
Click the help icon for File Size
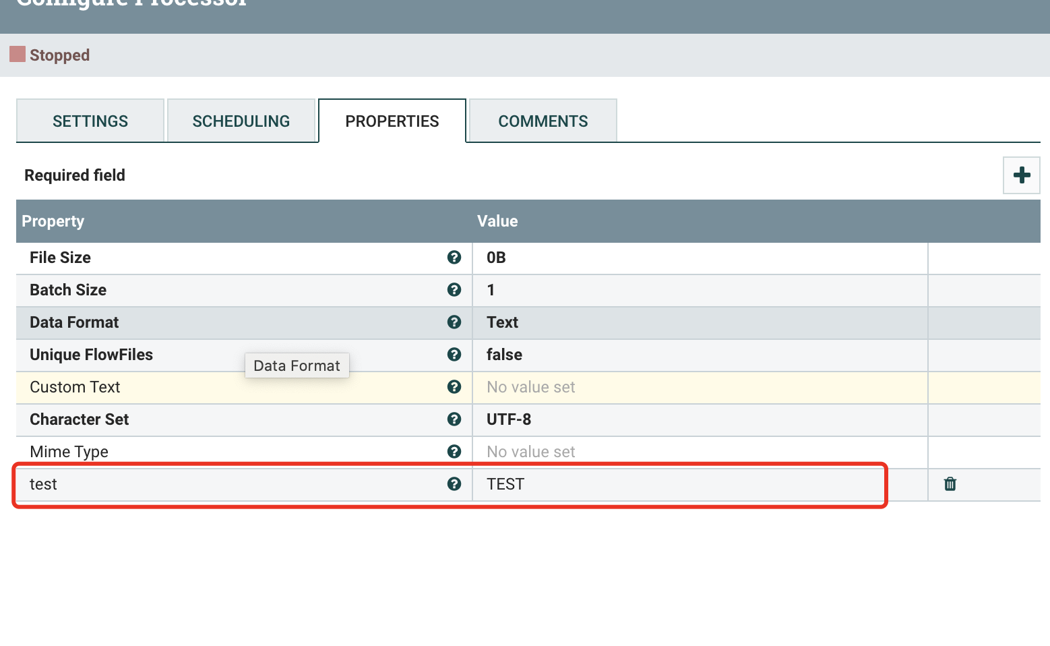point(454,258)
